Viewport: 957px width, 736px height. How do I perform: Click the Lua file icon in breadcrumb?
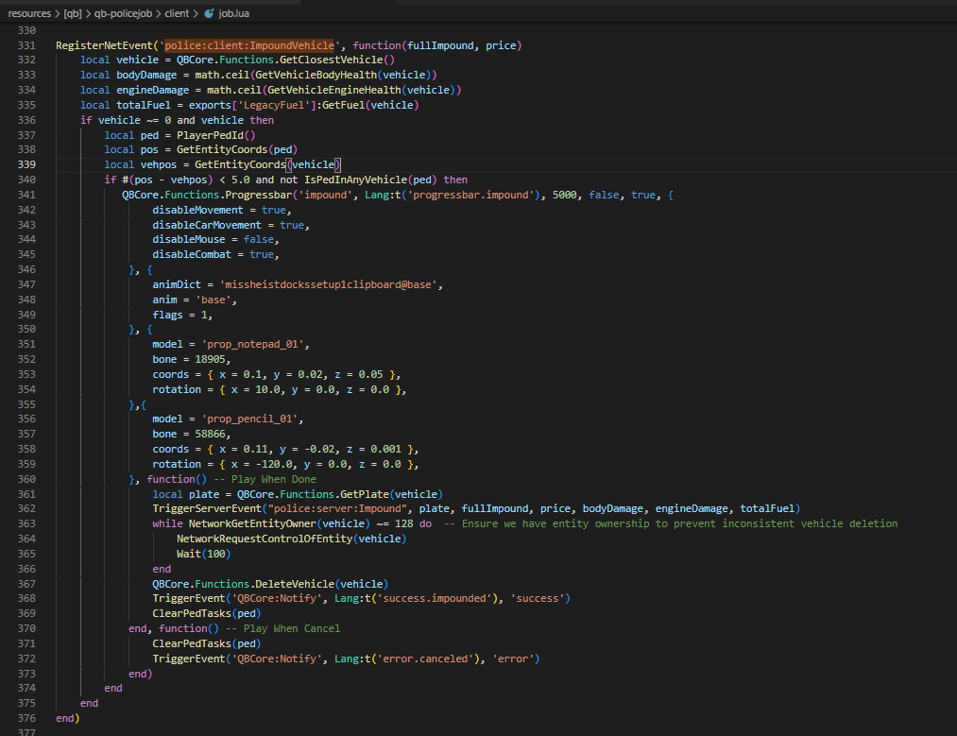(x=209, y=14)
